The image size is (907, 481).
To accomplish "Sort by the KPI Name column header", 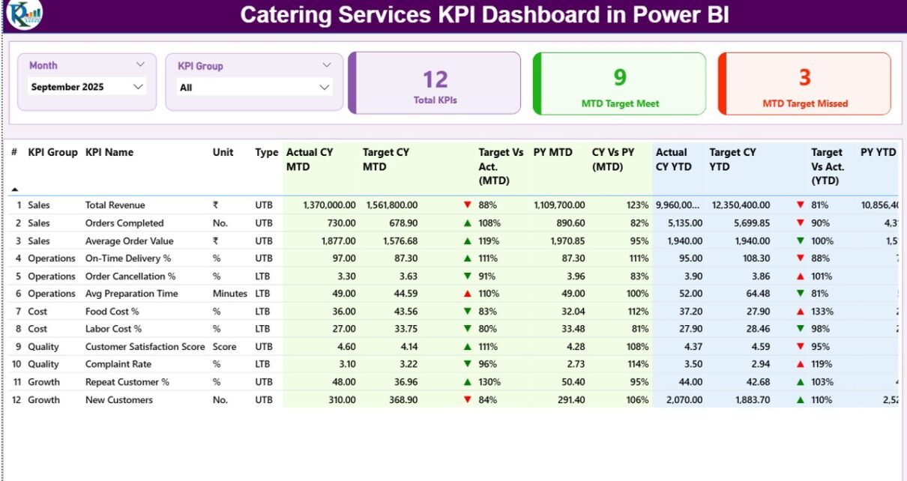I will [x=109, y=152].
